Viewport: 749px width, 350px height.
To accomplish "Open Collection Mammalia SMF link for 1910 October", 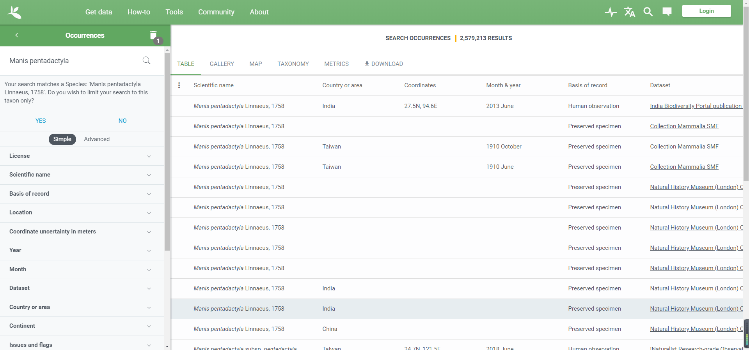I will coord(684,147).
